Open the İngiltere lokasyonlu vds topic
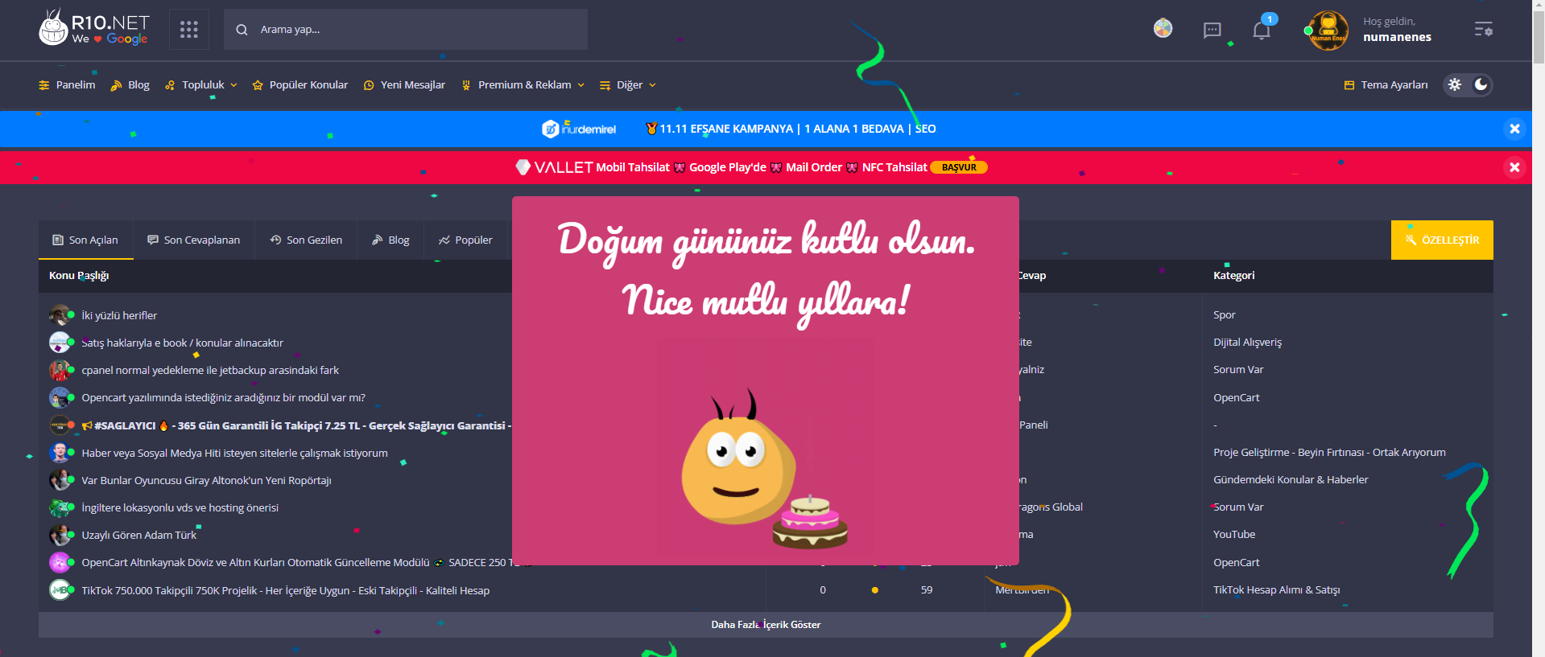Screen dimensions: 1545x657 coord(180,507)
